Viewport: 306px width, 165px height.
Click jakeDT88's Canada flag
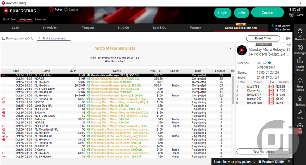pos(271,87)
